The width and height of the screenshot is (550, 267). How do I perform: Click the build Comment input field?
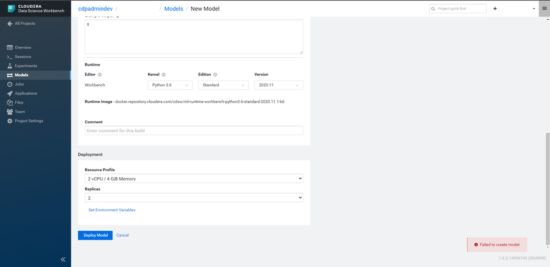pyautogui.click(x=194, y=130)
